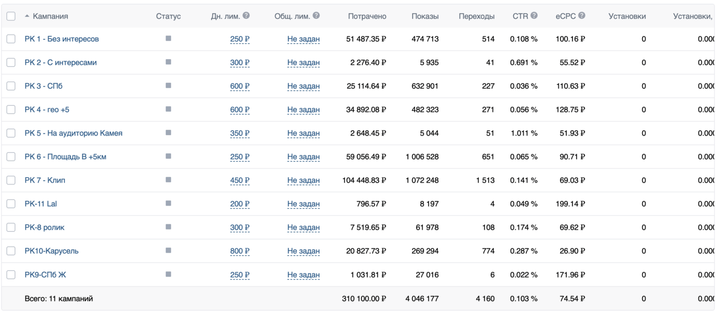This screenshot has height=313, width=716.
Task: Open campaign РК 4 - гео +5
Action: pyautogui.click(x=46, y=109)
